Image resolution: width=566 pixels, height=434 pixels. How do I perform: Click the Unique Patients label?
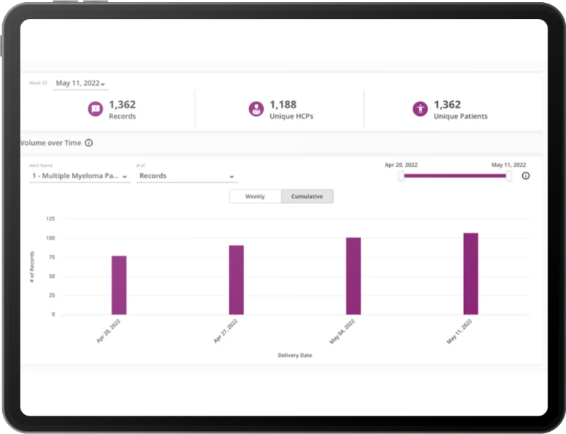tap(461, 116)
